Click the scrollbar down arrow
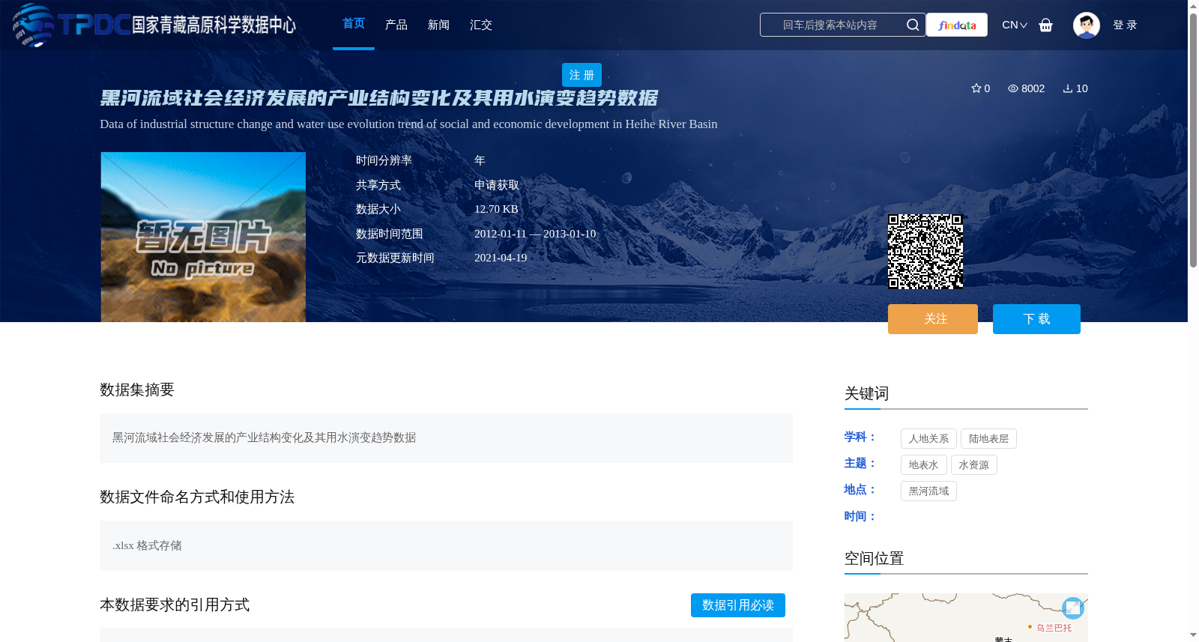This screenshot has height=642, width=1199. (1193, 635)
